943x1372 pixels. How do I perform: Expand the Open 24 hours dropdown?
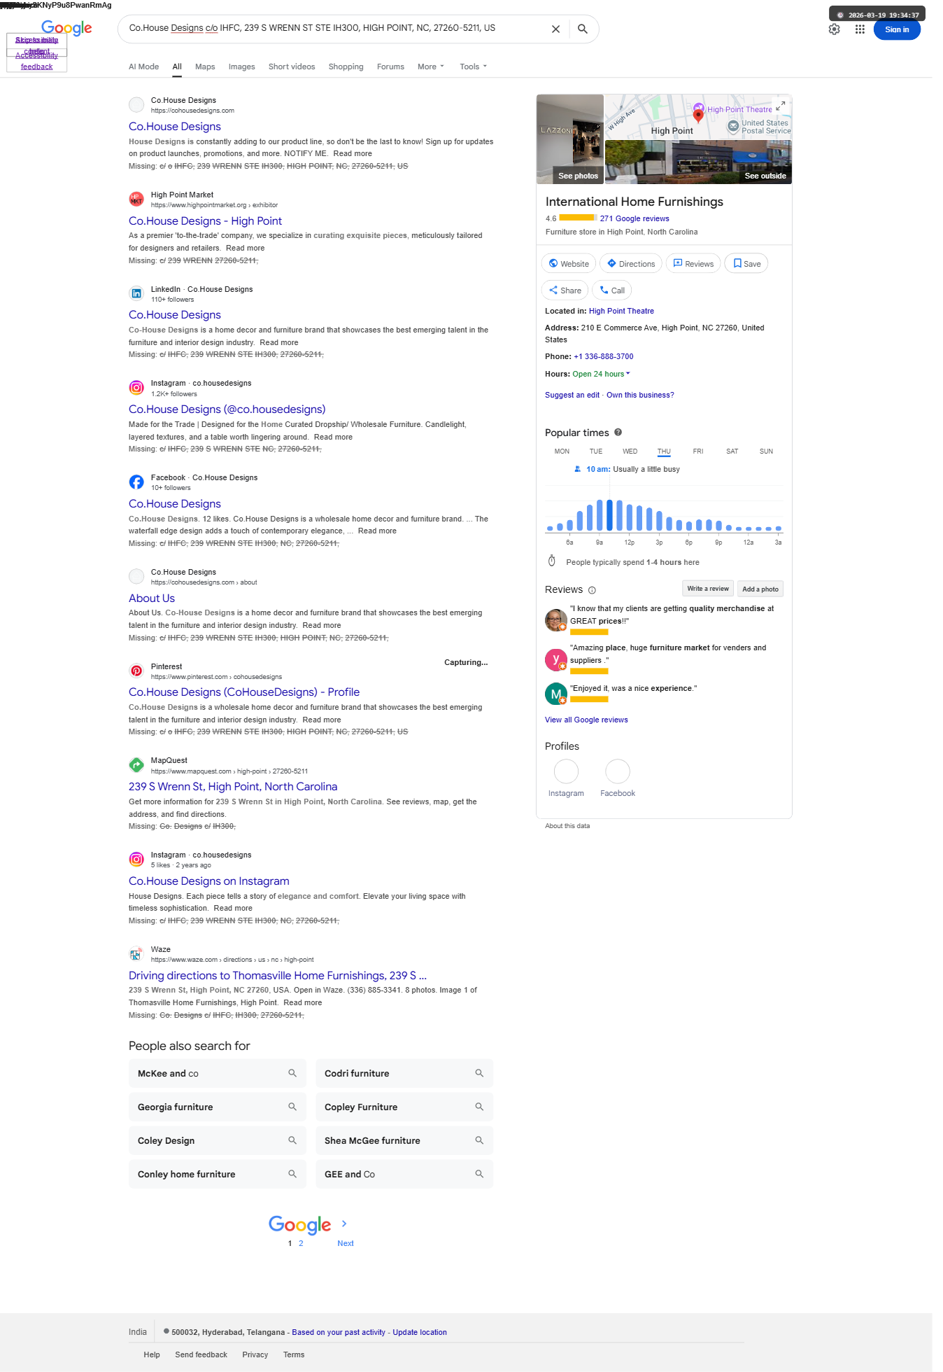tap(602, 374)
